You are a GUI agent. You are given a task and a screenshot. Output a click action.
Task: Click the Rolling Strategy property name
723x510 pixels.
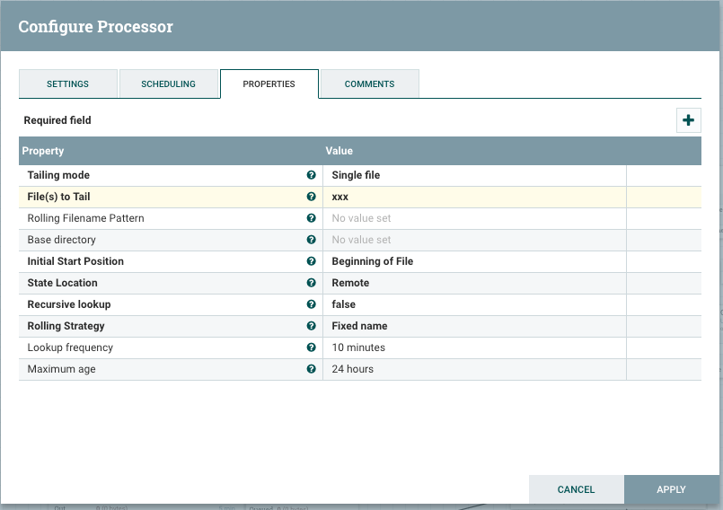click(66, 326)
